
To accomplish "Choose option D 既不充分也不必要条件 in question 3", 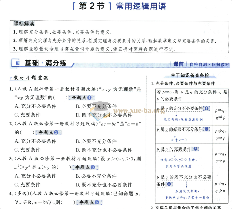I will tap(104, 185).
